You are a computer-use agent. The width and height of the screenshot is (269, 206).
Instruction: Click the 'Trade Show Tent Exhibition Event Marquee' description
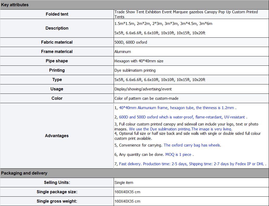point(186,14)
